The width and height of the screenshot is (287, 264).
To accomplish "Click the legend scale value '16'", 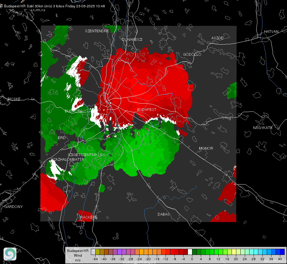I will (x=227, y=259).
